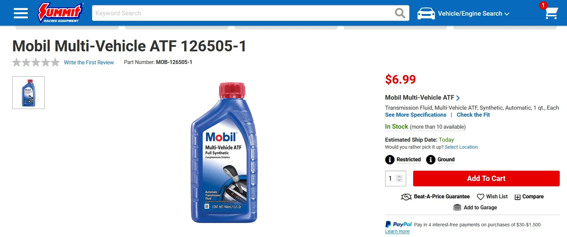Adjust the quantity stepper arrows

[399, 178]
